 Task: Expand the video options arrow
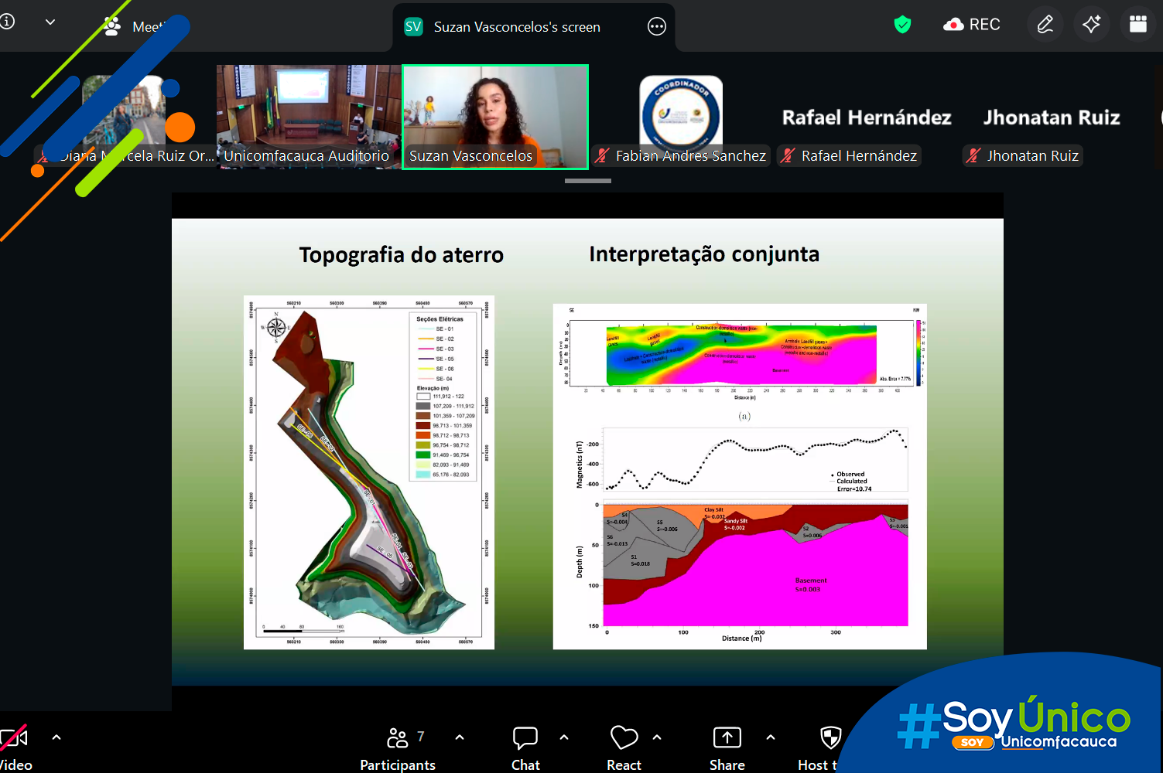56,737
